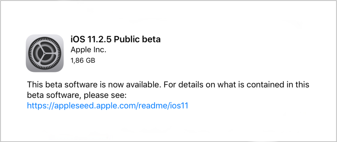Click the word 'Public' in the title
Screen dimensions: 337x142
tap(128, 39)
